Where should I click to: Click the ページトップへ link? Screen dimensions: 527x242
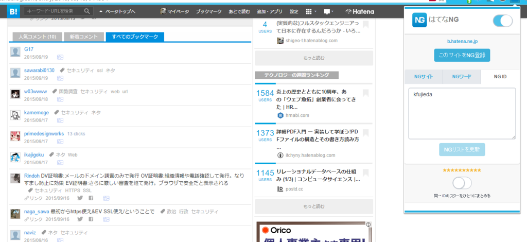point(117,11)
